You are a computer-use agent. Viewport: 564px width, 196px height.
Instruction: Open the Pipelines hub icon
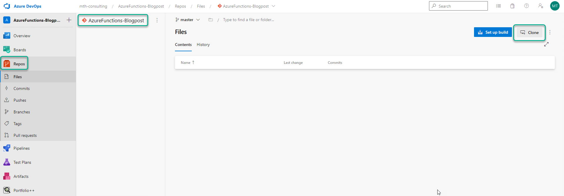click(x=7, y=148)
